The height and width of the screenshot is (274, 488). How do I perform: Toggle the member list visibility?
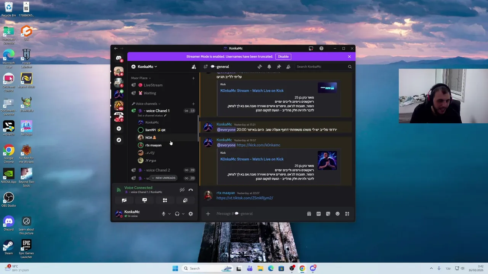tap(288, 67)
